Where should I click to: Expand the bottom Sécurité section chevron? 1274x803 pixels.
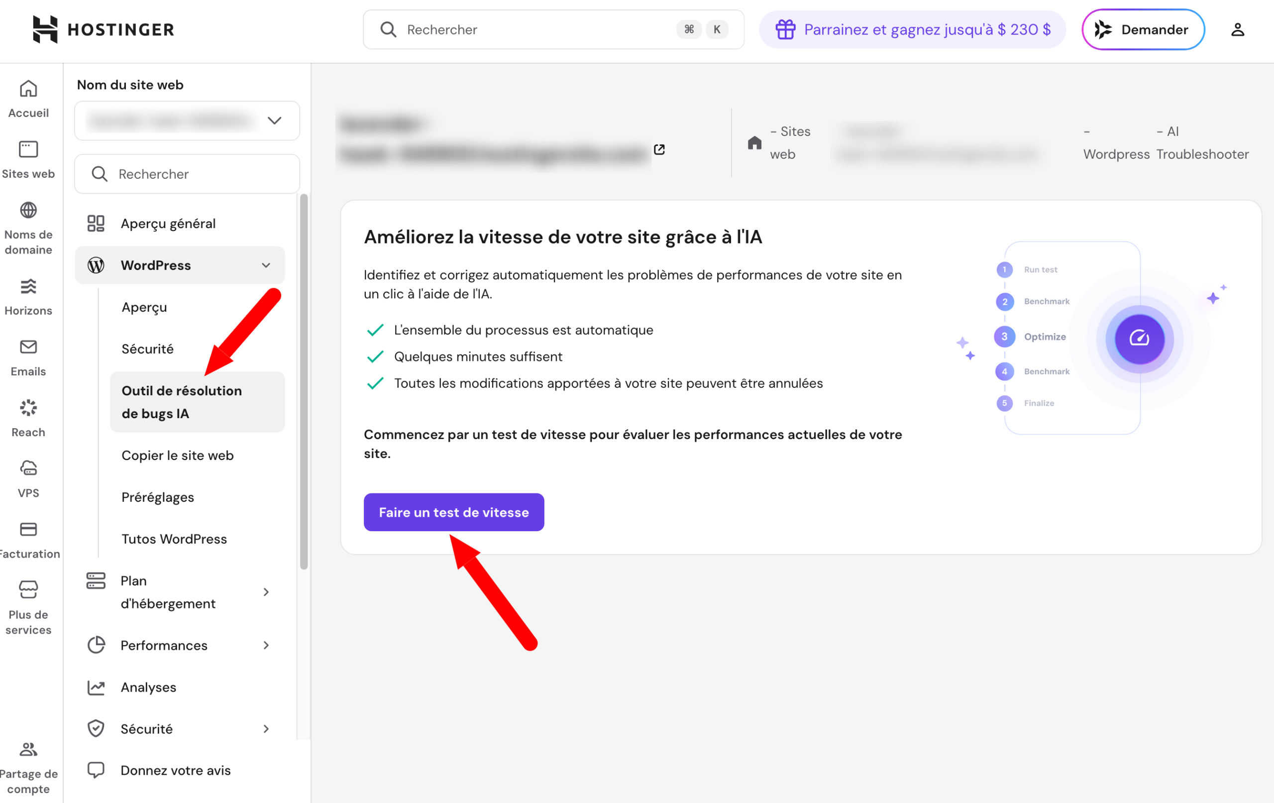pos(266,729)
